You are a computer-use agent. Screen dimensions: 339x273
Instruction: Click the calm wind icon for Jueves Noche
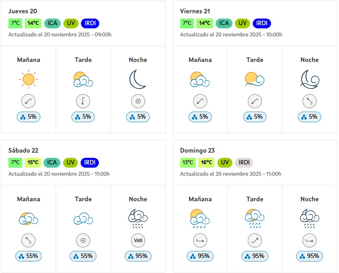(x=138, y=101)
